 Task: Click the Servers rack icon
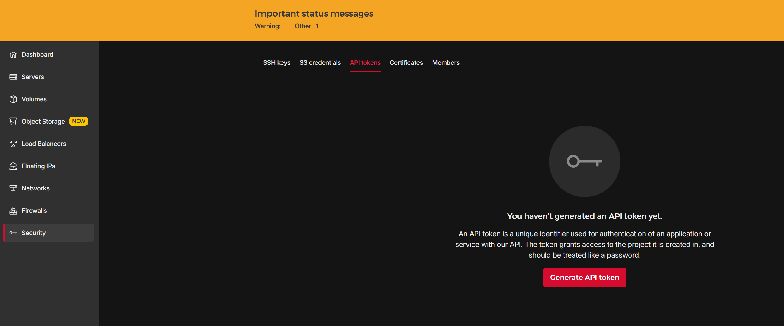point(13,77)
